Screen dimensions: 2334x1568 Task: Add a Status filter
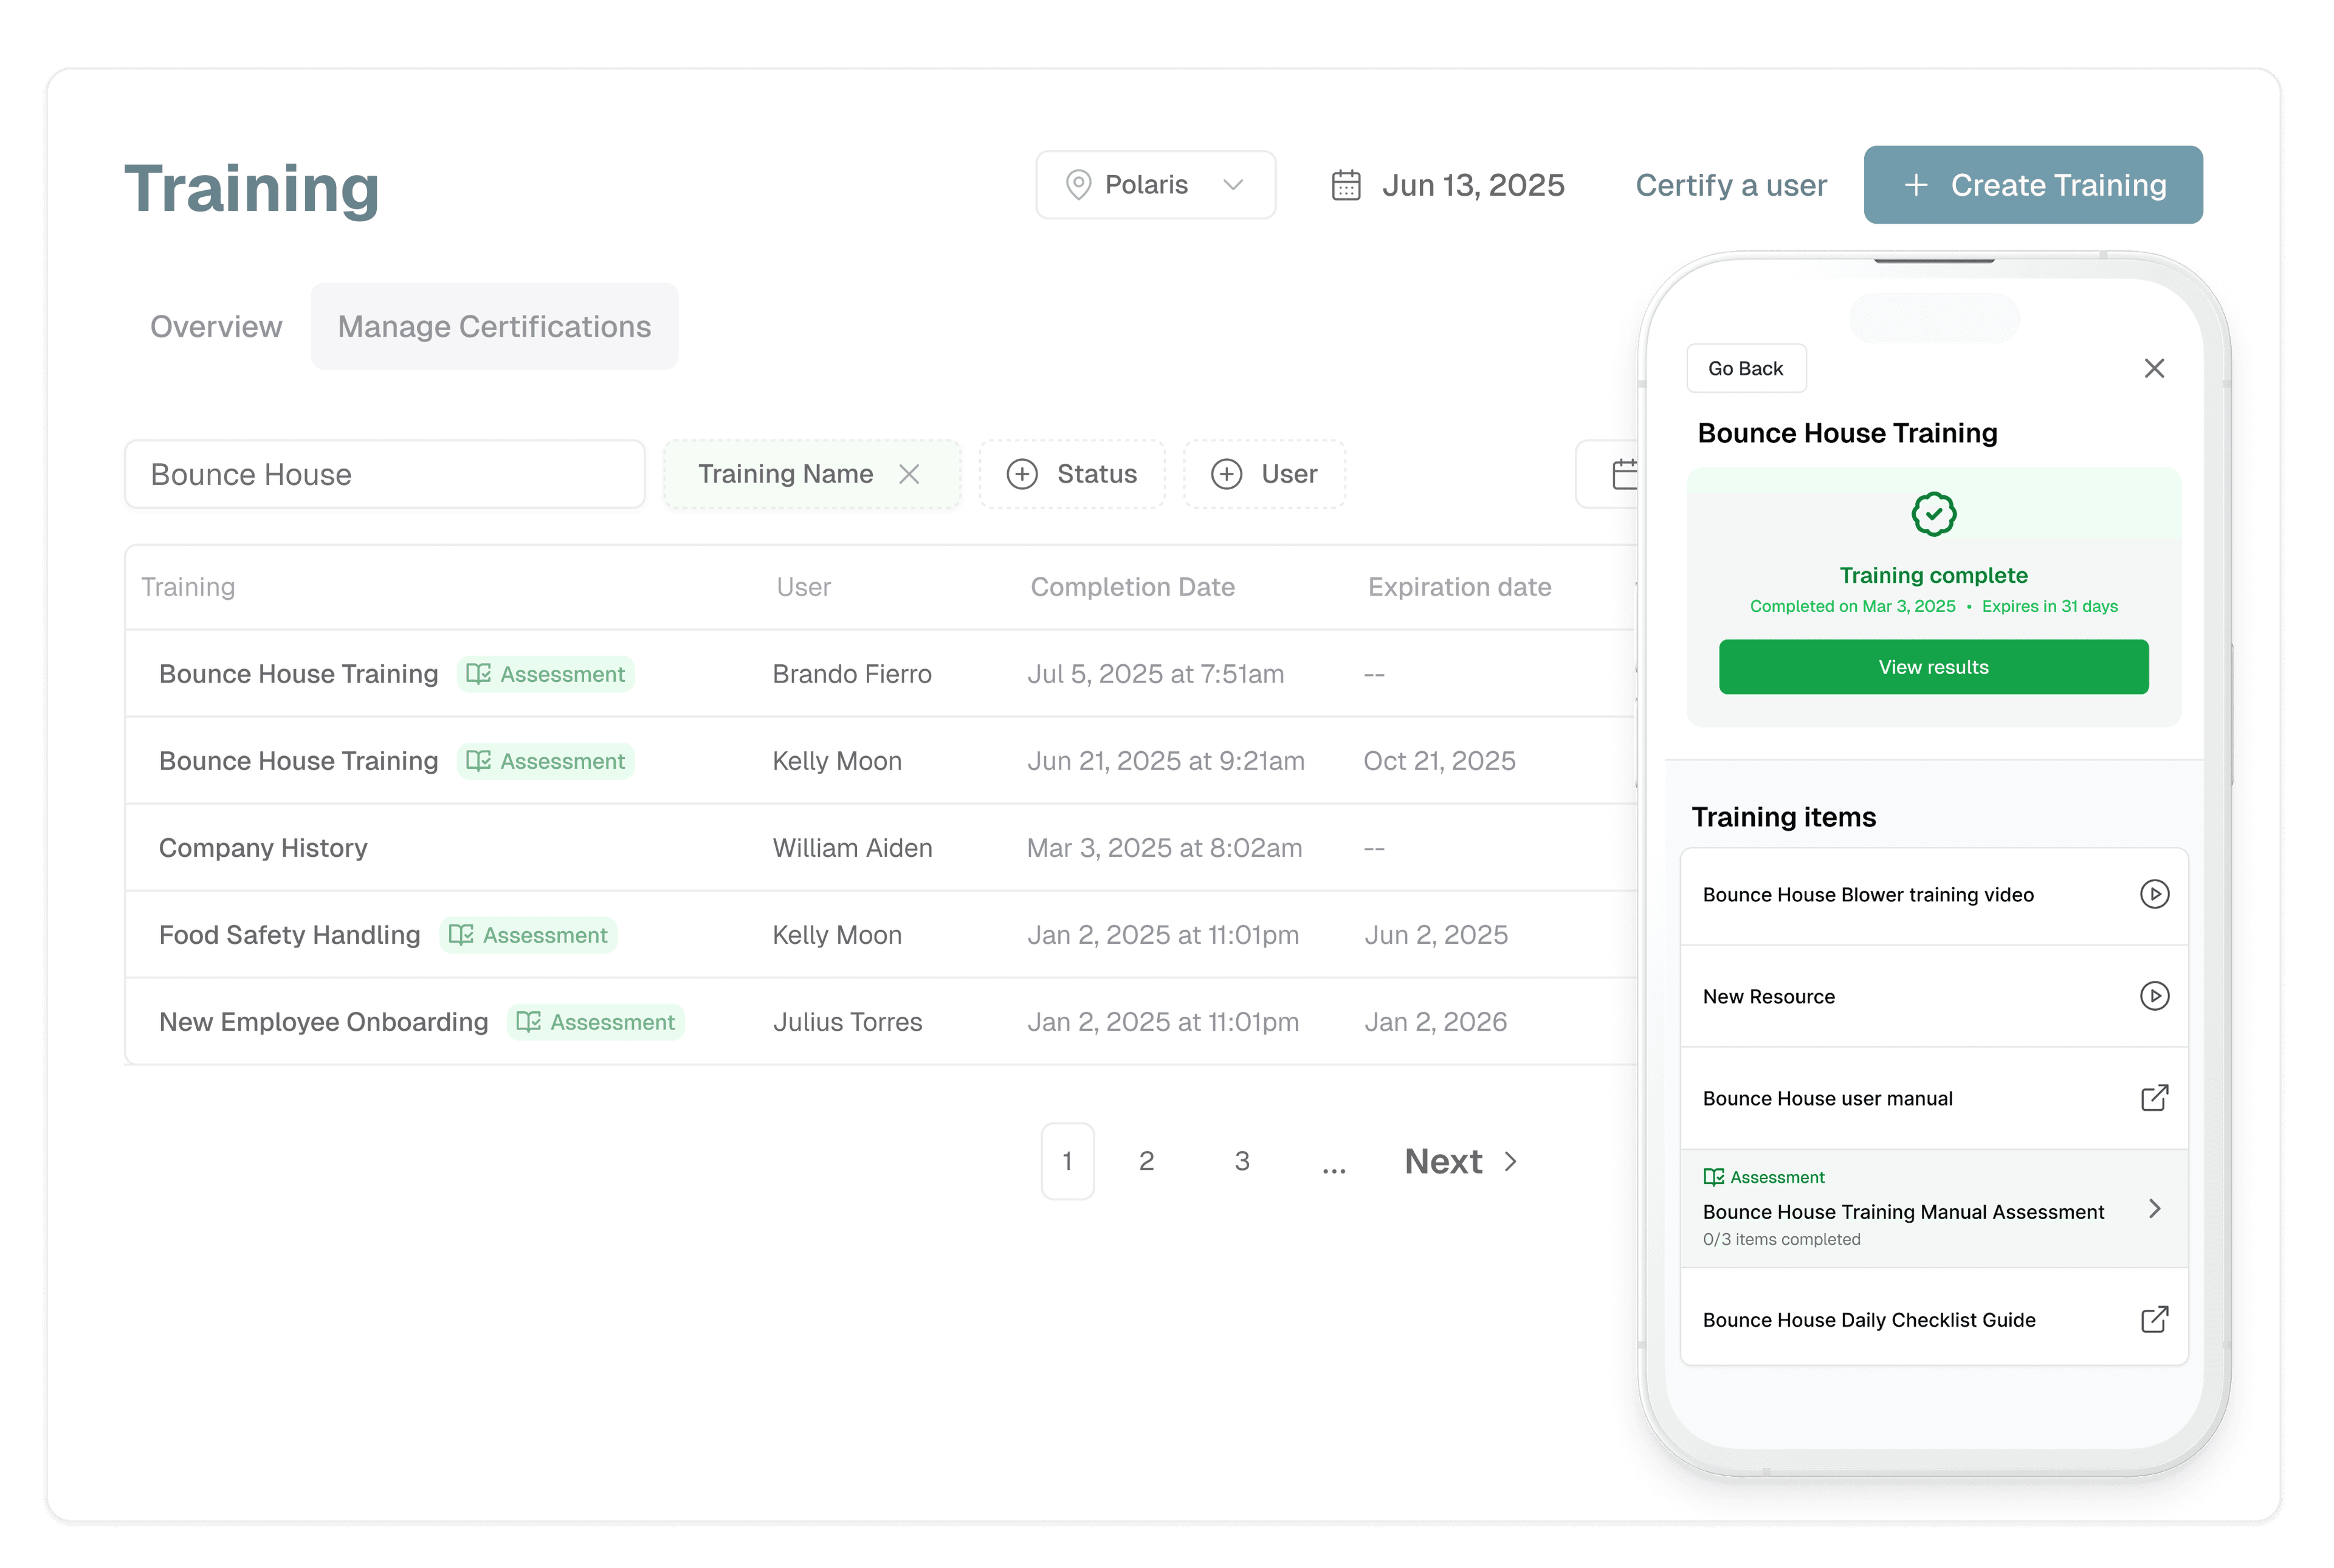click(1072, 474)
